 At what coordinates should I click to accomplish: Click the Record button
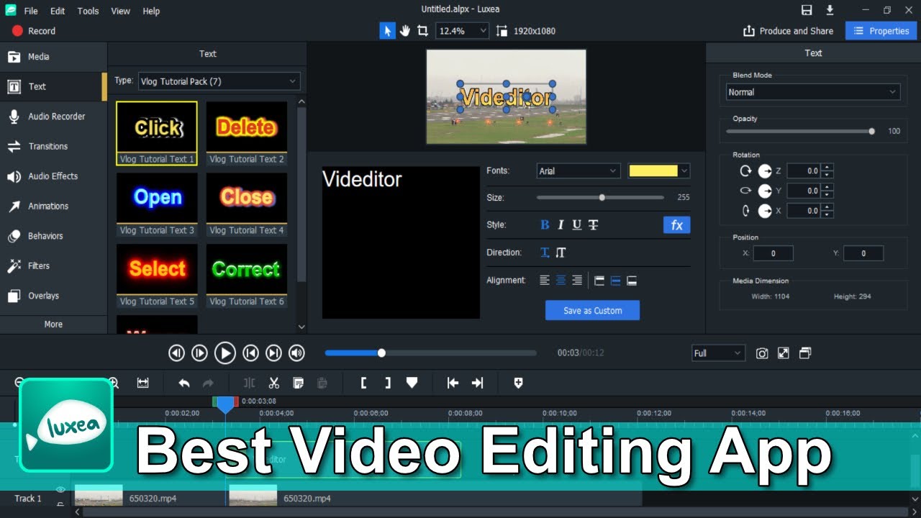34,31
